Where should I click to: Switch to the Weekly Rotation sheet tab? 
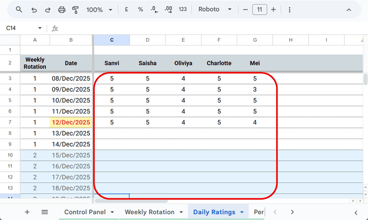coord(150,212)
